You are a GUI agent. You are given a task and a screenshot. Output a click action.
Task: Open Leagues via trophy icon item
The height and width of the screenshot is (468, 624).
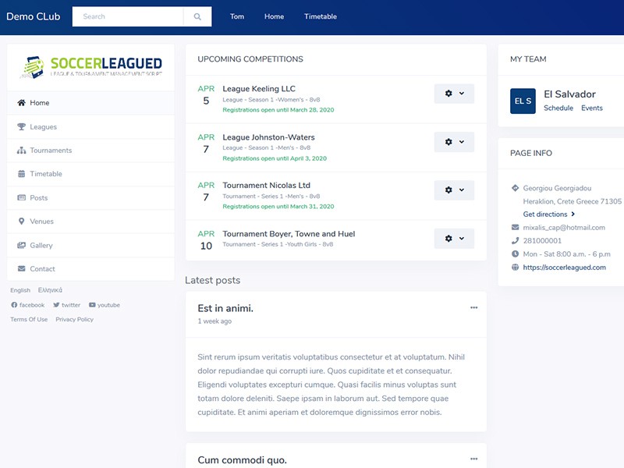click(x=43, y=127)
